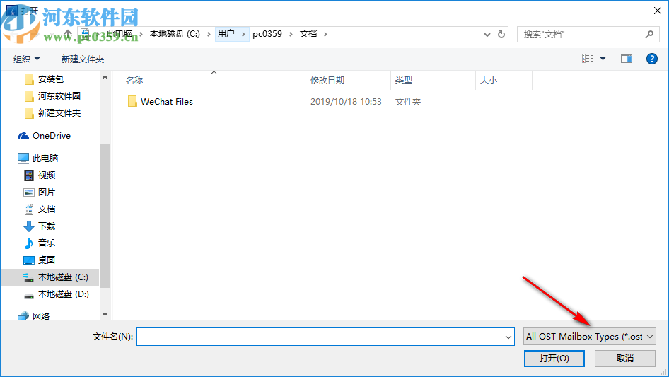Expand chevron after 用户 in breadcrumb
This screenshot has width=669, height=377.
tap(243, 34)
